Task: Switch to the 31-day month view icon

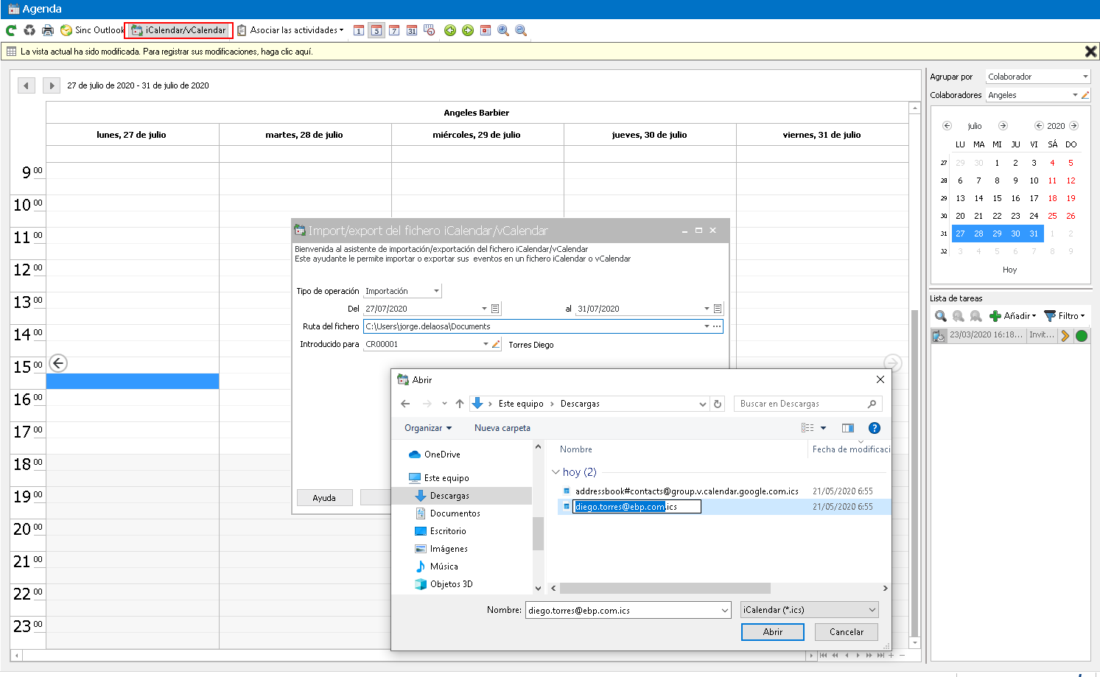Action: 412,30
